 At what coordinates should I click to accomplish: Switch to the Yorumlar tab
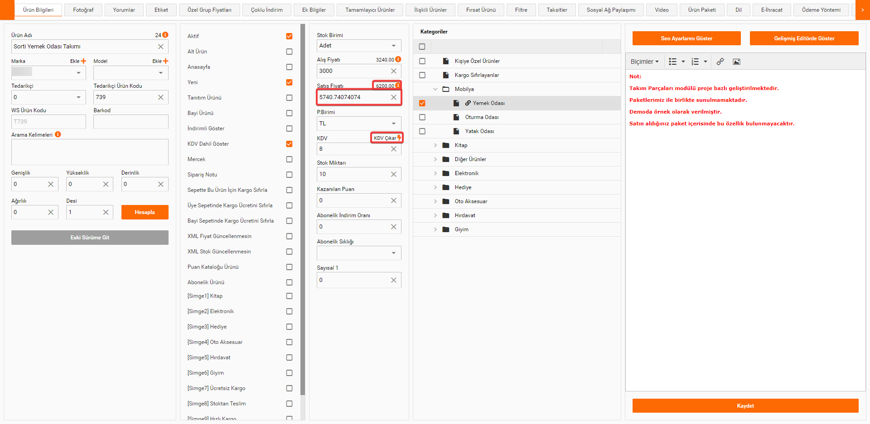(x=124, y=10)
